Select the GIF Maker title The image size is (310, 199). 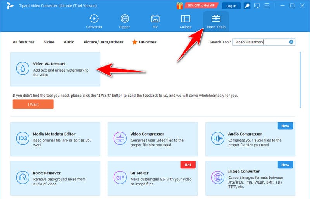point(139,173)
